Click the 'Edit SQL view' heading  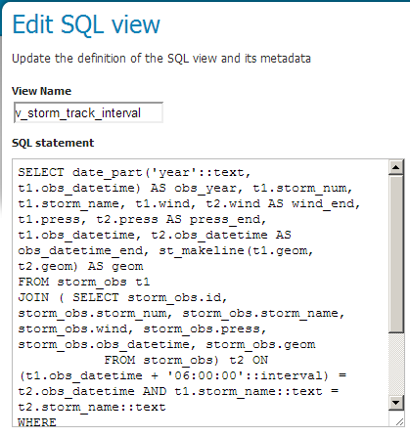click(x=86, y=24)
